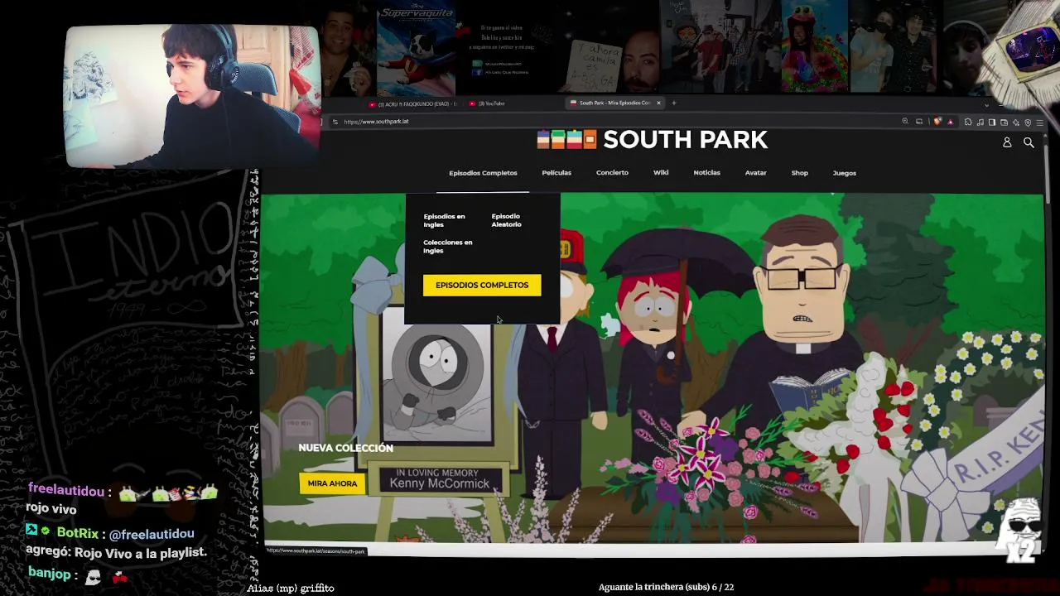
Task: Open the Leo AI sparkle icon
Action: pos(1015,122)
